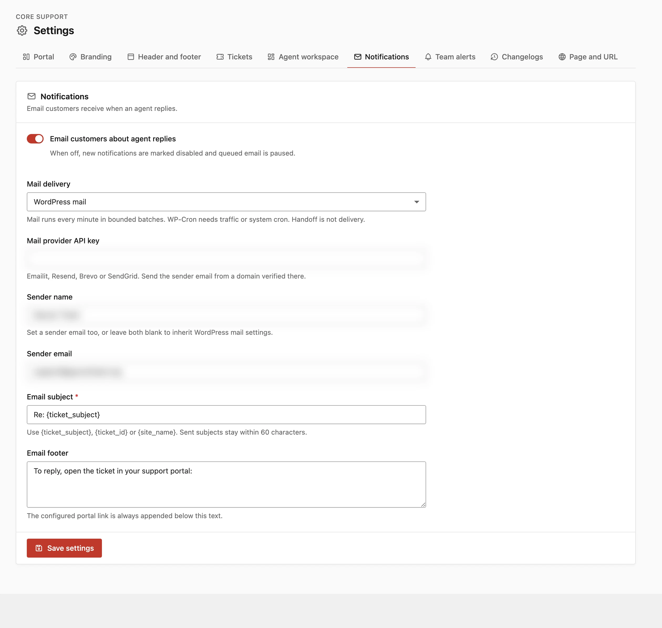Click the Mail delivery dropdown arrow
The height and width of the screenshot is (628, 662).
pyautogui.click(x=417, y=202)
